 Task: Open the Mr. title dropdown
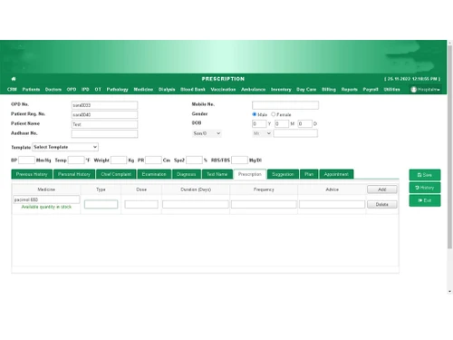pos(262,133)
